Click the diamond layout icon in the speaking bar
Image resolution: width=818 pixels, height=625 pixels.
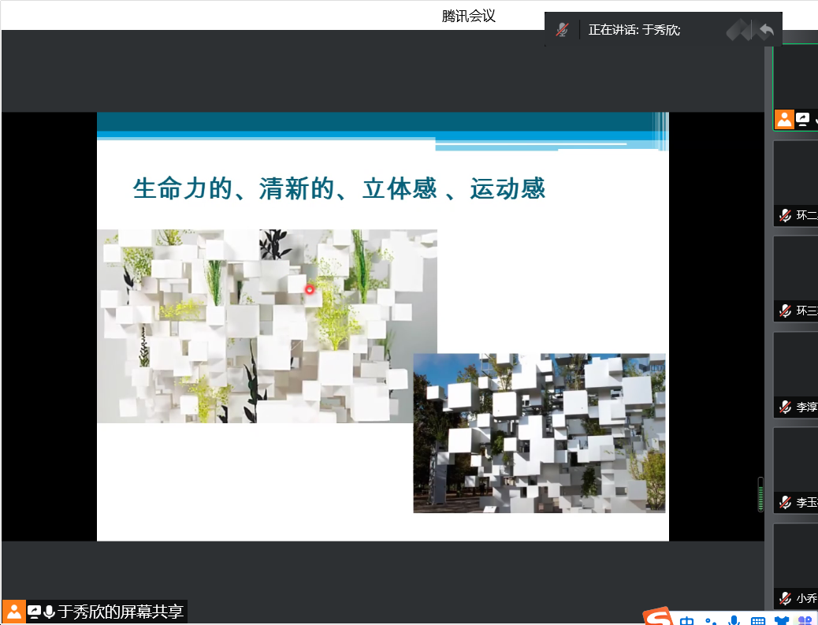pos(739,30)
